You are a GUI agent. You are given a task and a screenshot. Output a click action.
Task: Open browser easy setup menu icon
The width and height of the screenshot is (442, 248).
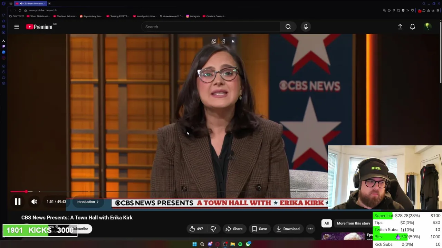pos(438,10)
